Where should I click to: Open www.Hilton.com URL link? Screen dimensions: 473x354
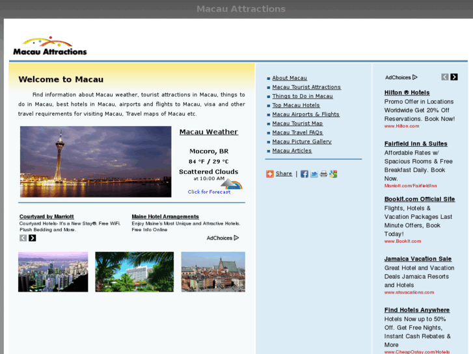pos(402,126)
